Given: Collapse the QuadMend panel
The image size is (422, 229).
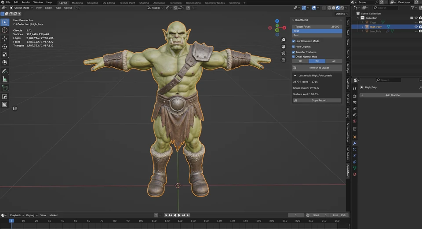Looking at the screenshot, I should coord(293,20).
